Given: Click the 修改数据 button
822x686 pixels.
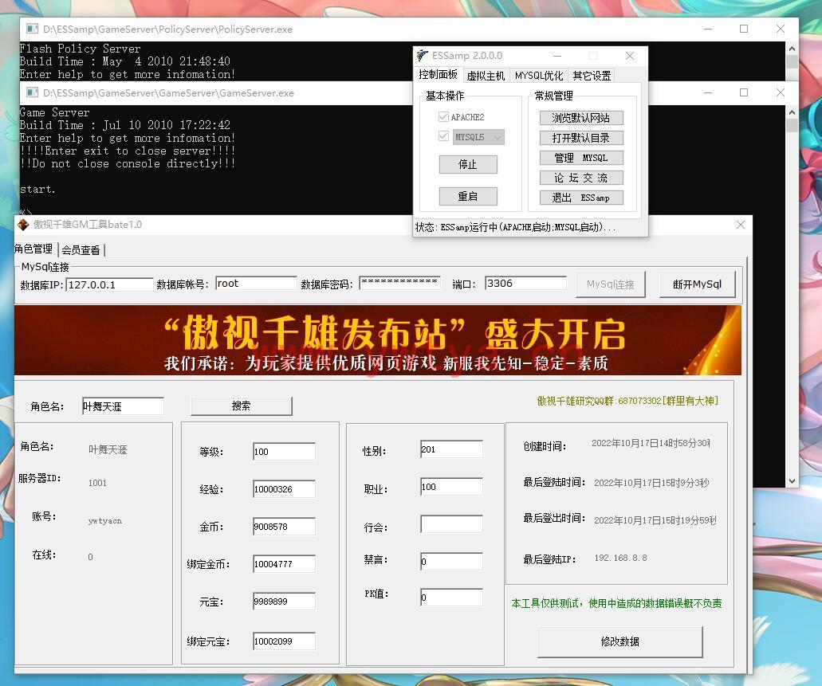Looking at the screenshot, I should [x=619, y=642].
